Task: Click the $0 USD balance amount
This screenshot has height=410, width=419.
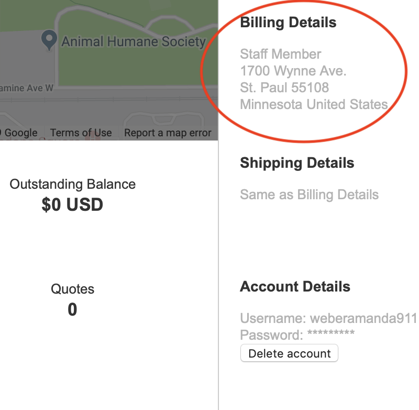Action: (x=72, y=205)
